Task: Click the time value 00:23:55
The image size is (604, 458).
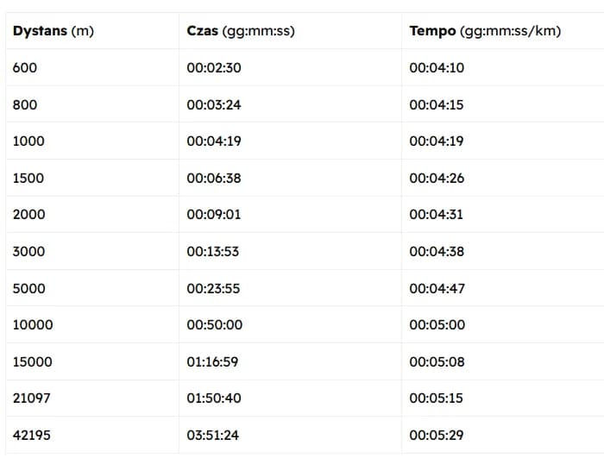Action: click(x=214, y=288)
